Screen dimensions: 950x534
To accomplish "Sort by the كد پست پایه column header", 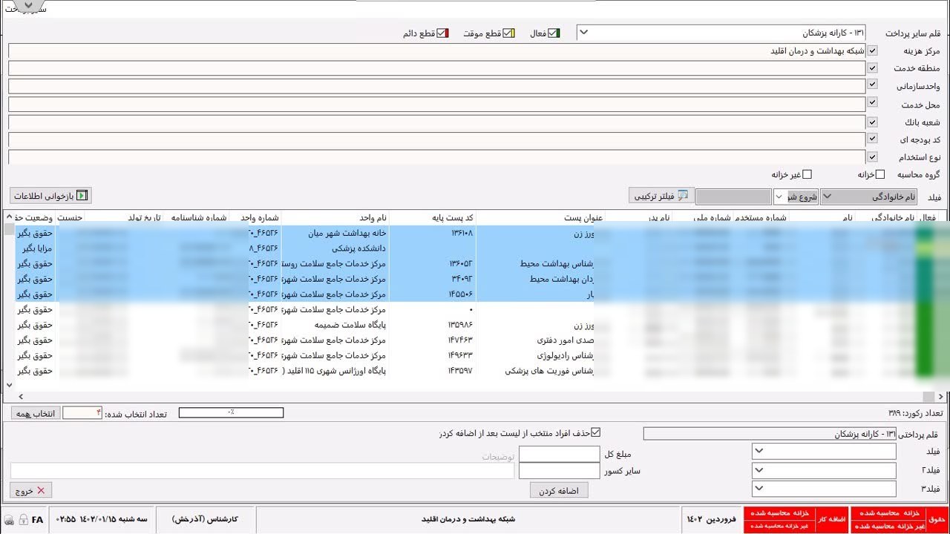I will point(433,217).
